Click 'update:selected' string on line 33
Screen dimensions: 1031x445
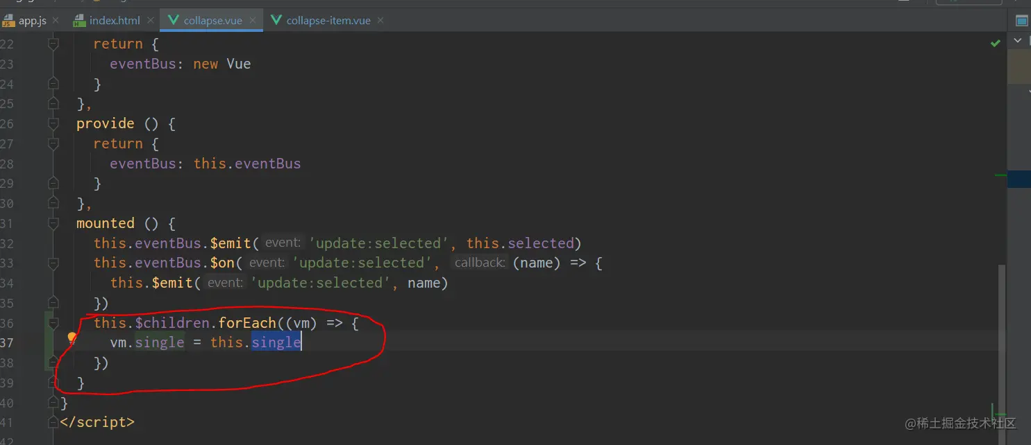[x=362, y=263]
